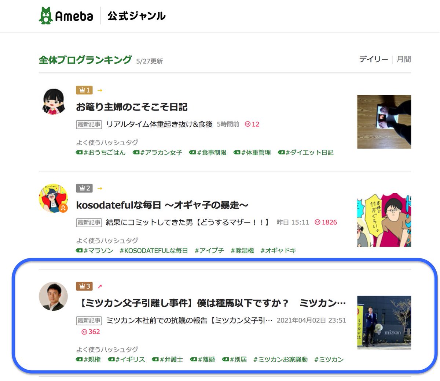Open hashtag #ダイエット日記
Image resolution: width=440 pixels, height=381 pixels.
[x=306, y=153]
